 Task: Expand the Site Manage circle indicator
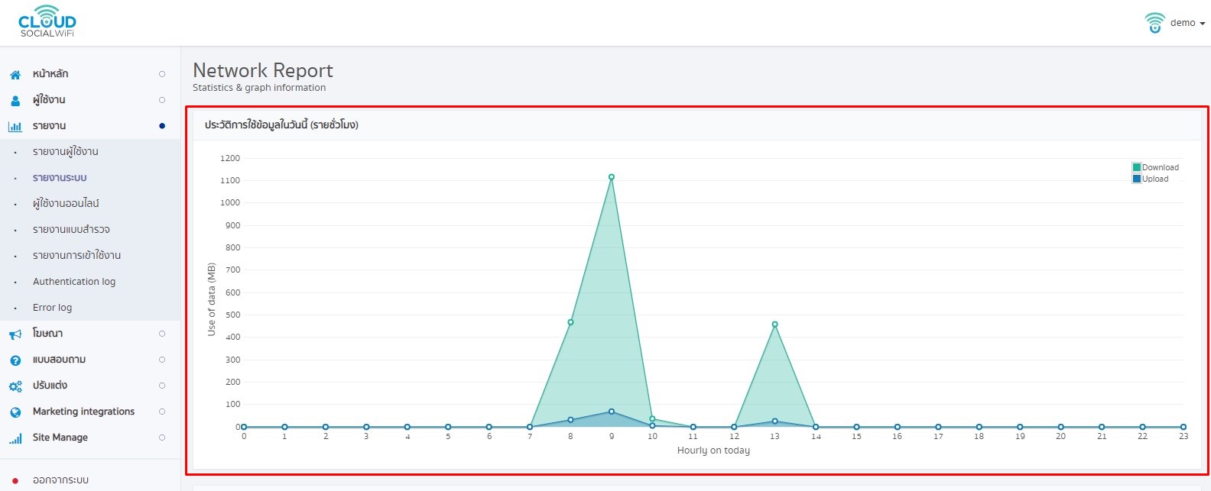tap(162, 438)
